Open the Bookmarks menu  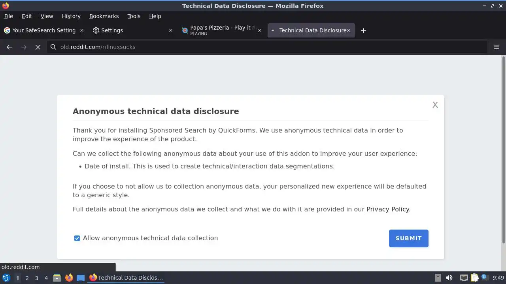pos(104,16)
